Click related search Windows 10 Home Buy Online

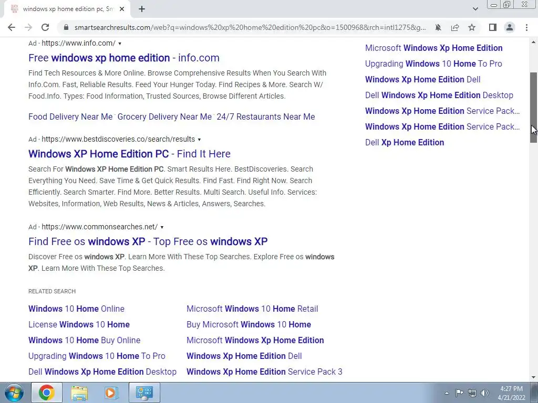pyautogui.click(x=85, y=340)
